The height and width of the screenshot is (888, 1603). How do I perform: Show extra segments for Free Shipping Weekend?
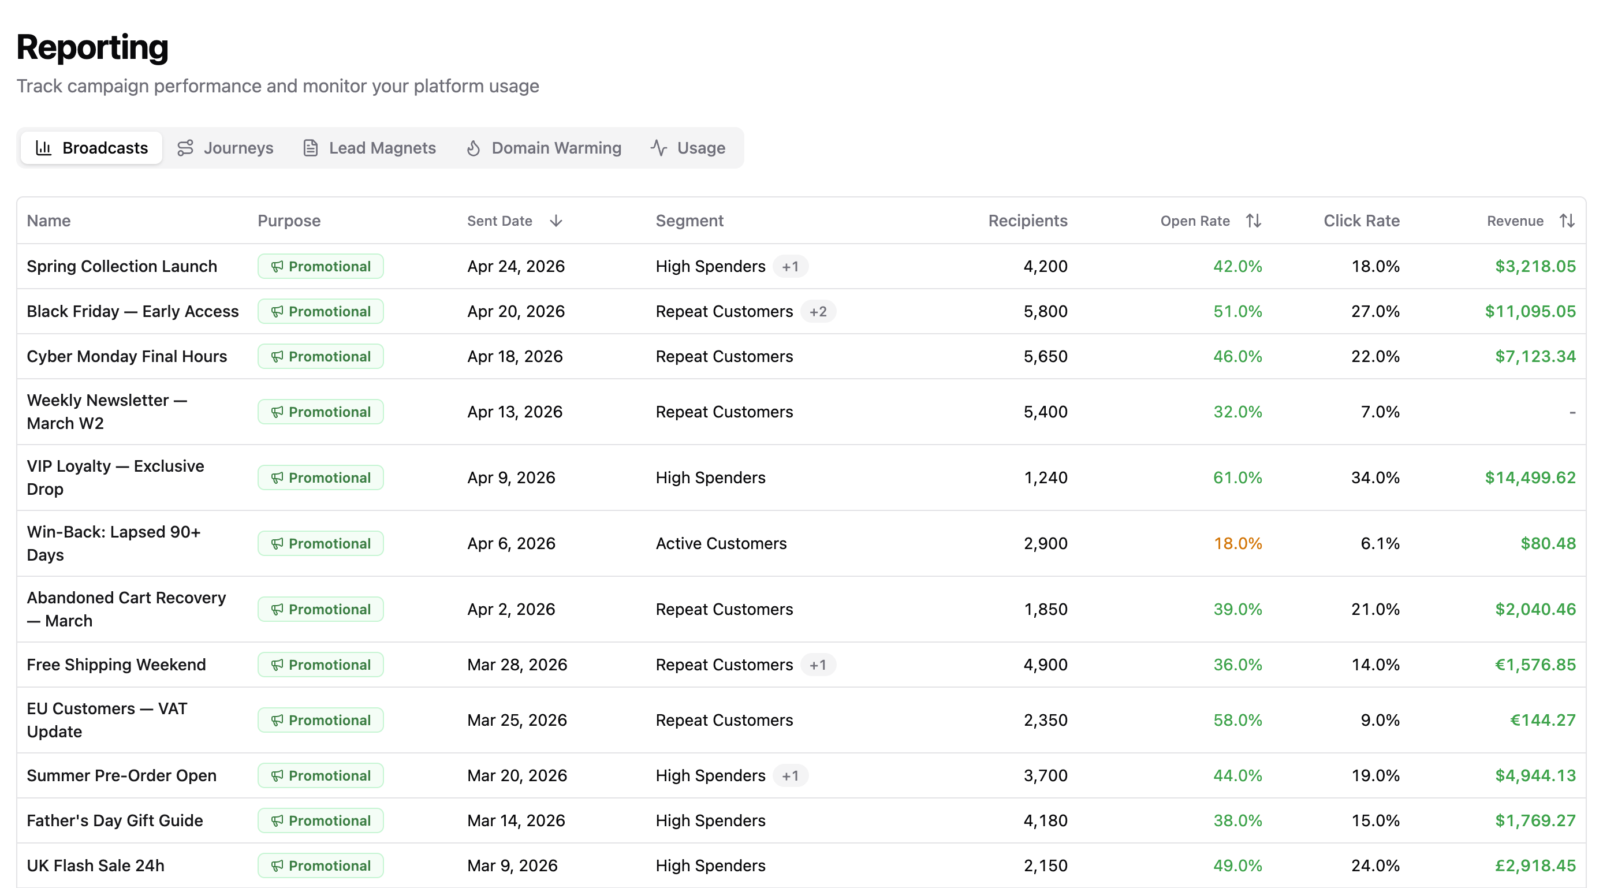click(818, 665)
